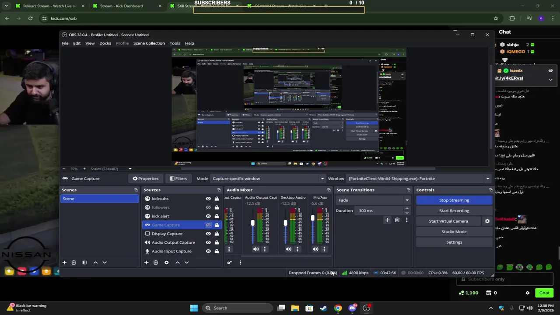Open the Edit menu in OBS
Viewport: 560px width, 315px height.
(77, 43)
